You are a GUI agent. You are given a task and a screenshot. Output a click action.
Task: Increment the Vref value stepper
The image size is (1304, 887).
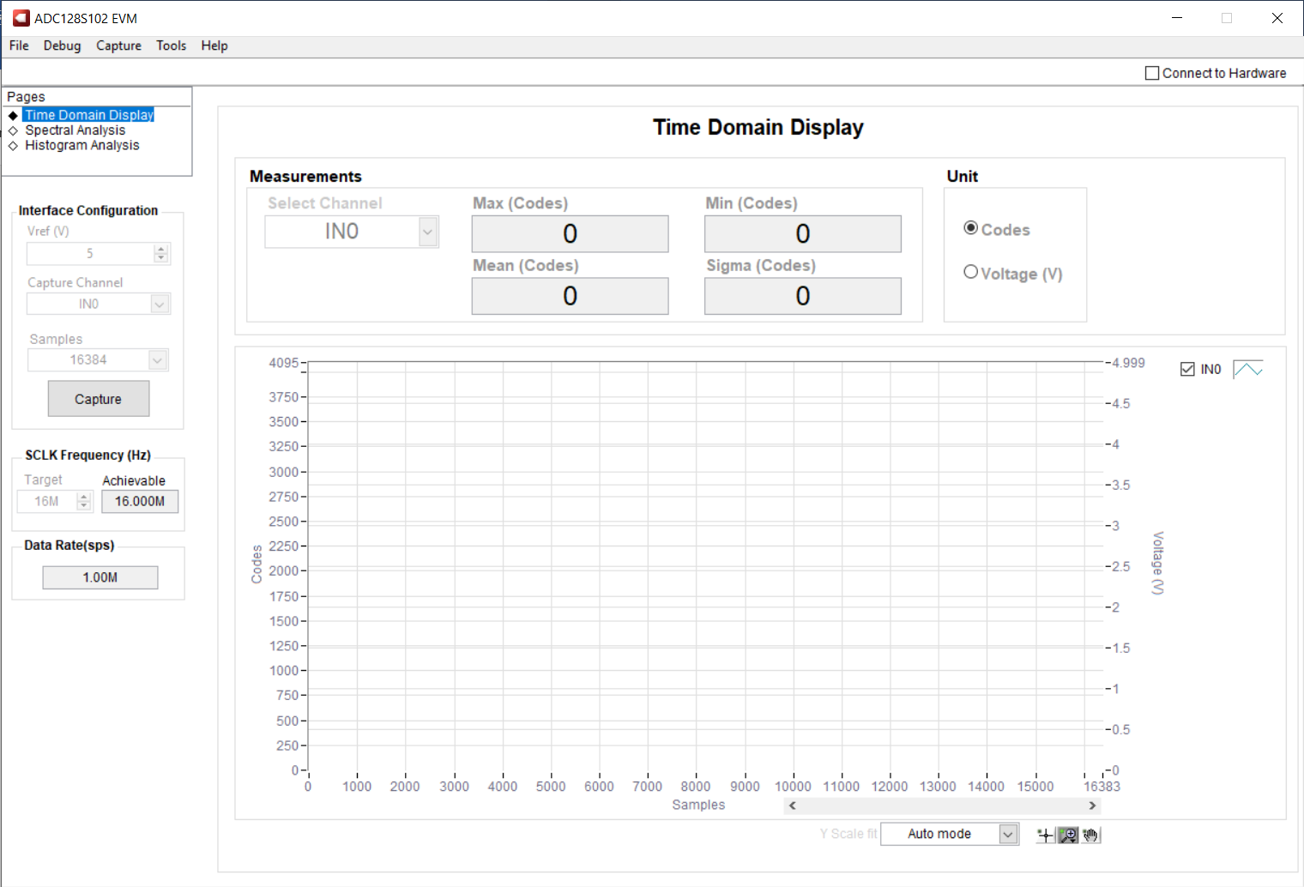coord(160,249)
